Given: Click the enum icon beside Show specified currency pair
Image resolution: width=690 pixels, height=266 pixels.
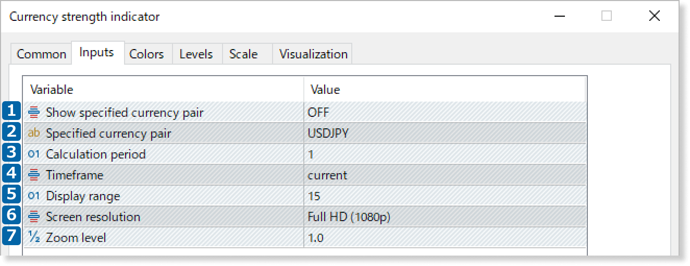Looking at the screenshot, I should (34, 112).
